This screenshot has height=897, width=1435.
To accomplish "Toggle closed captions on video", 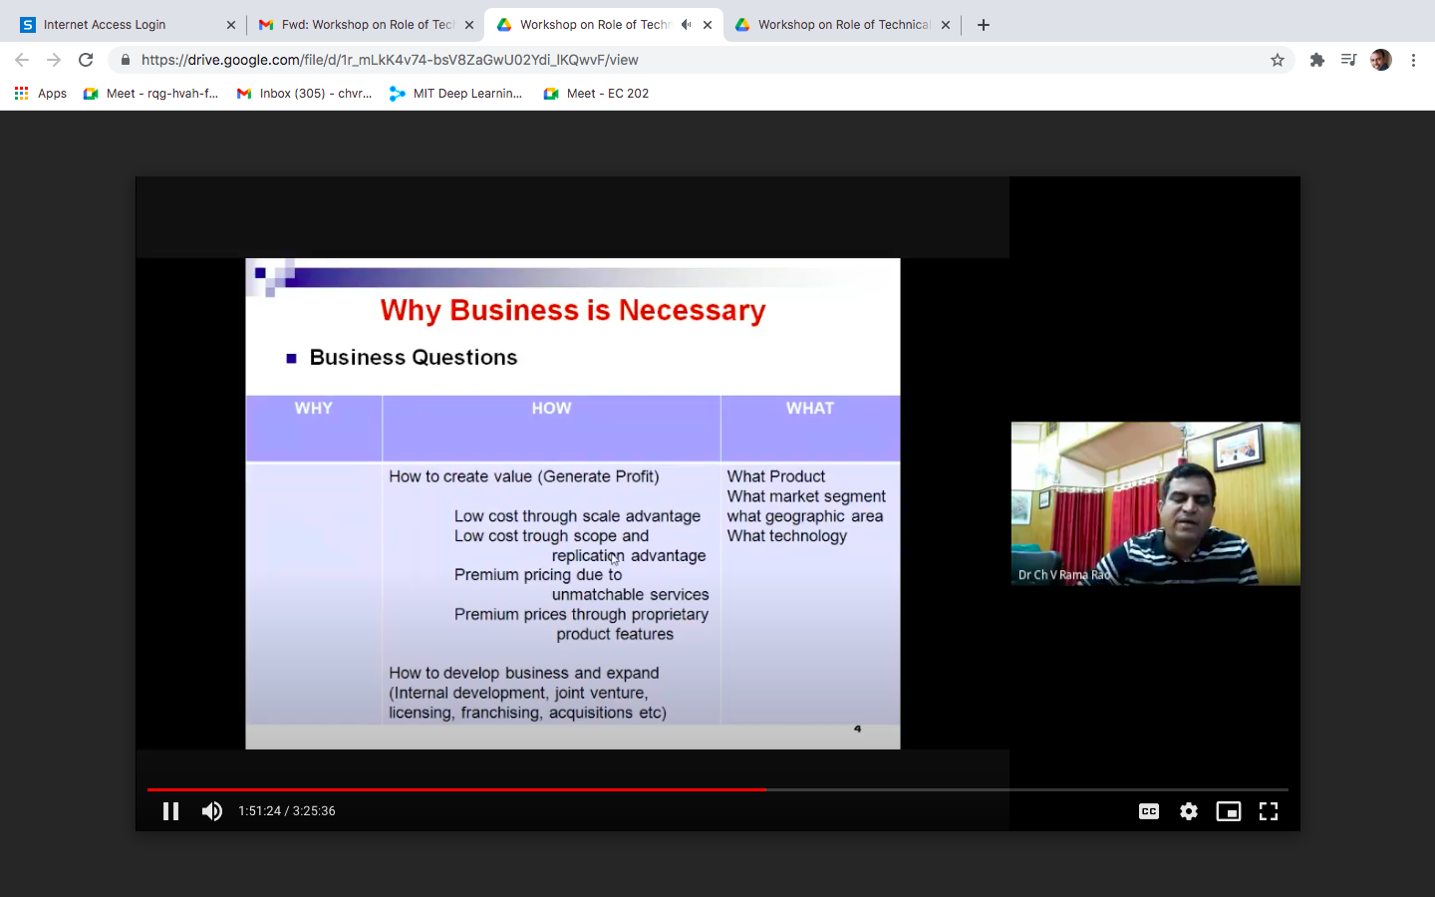I will [x=1148, y=811].
